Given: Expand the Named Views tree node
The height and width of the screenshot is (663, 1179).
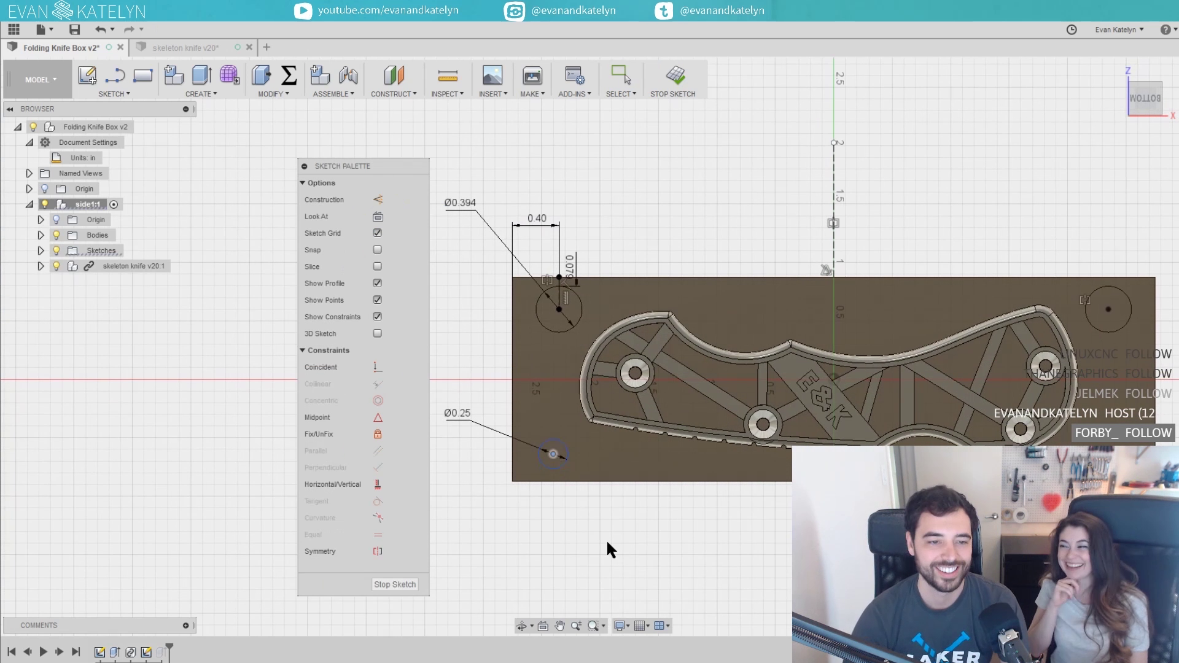Looking at the screenshot, I should point(29,173).
